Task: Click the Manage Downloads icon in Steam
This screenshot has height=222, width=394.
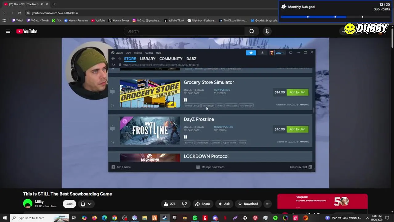Action: click(x=198, y=167)
